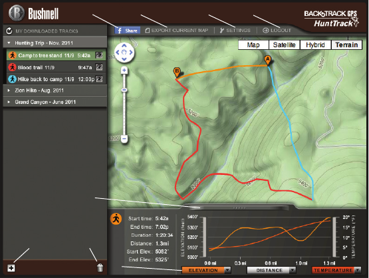Viewport: 369px width, 278px height.
Task: Click the End Elev. value 5325'
Action: pos(162,259)
